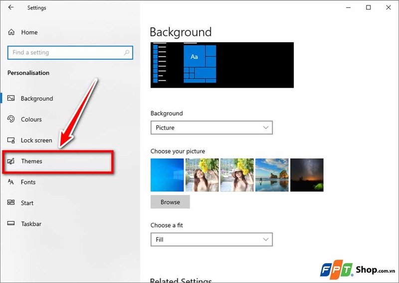
Task: Click the desktop background preview image
Action: click(222, 65)
